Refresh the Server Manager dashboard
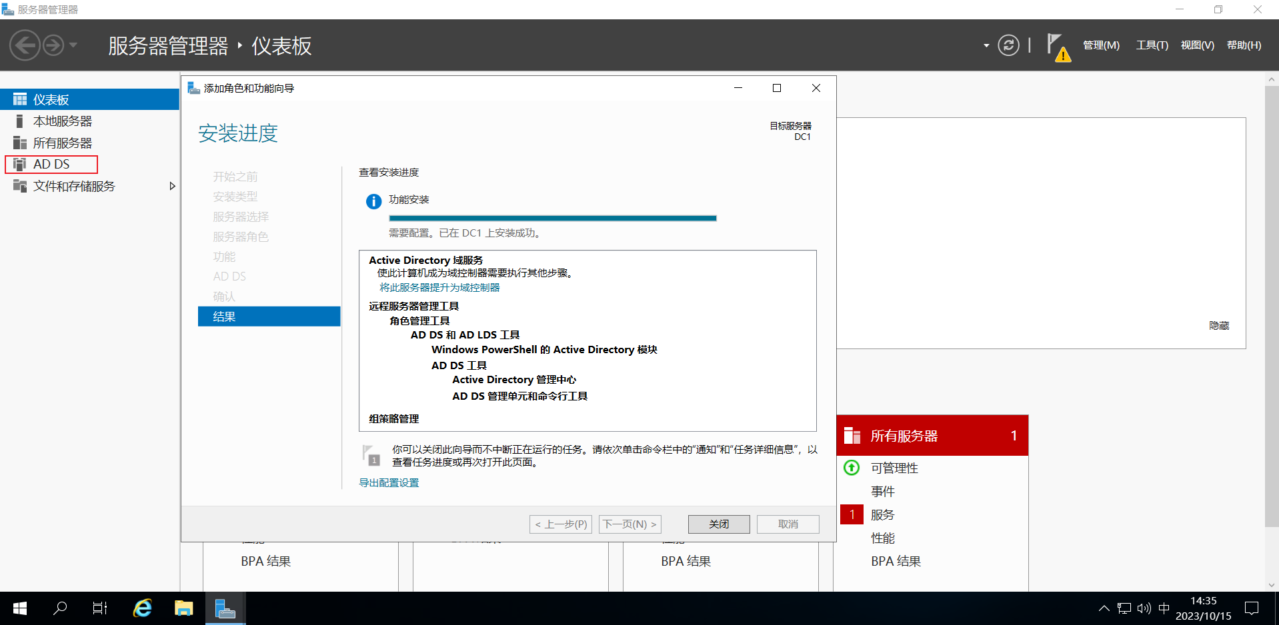Viewport: 1279px width, 625px height. tap(1008, 45)
